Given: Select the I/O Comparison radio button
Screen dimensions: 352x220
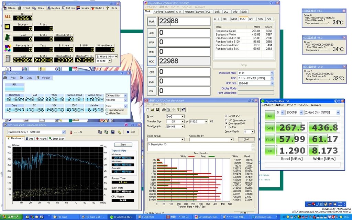Looking at the screenshot, I should click(x=226, y=120).
